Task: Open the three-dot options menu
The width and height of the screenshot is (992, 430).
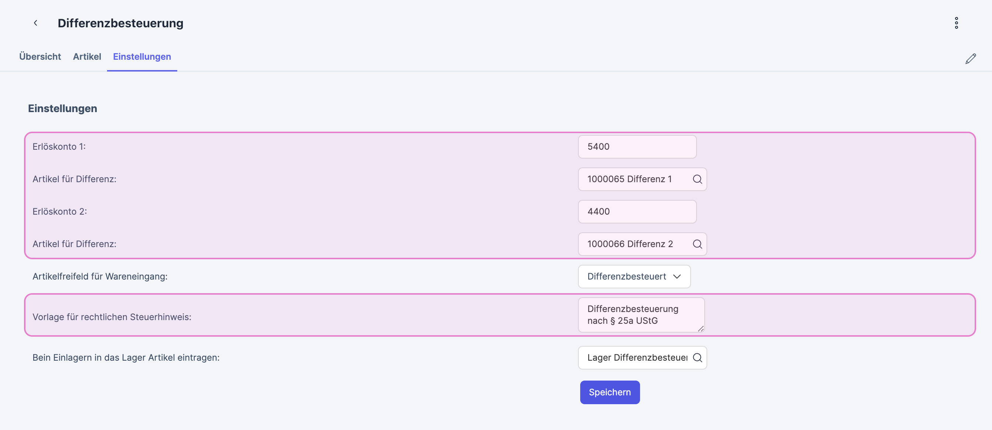Action: coord(956,23)
